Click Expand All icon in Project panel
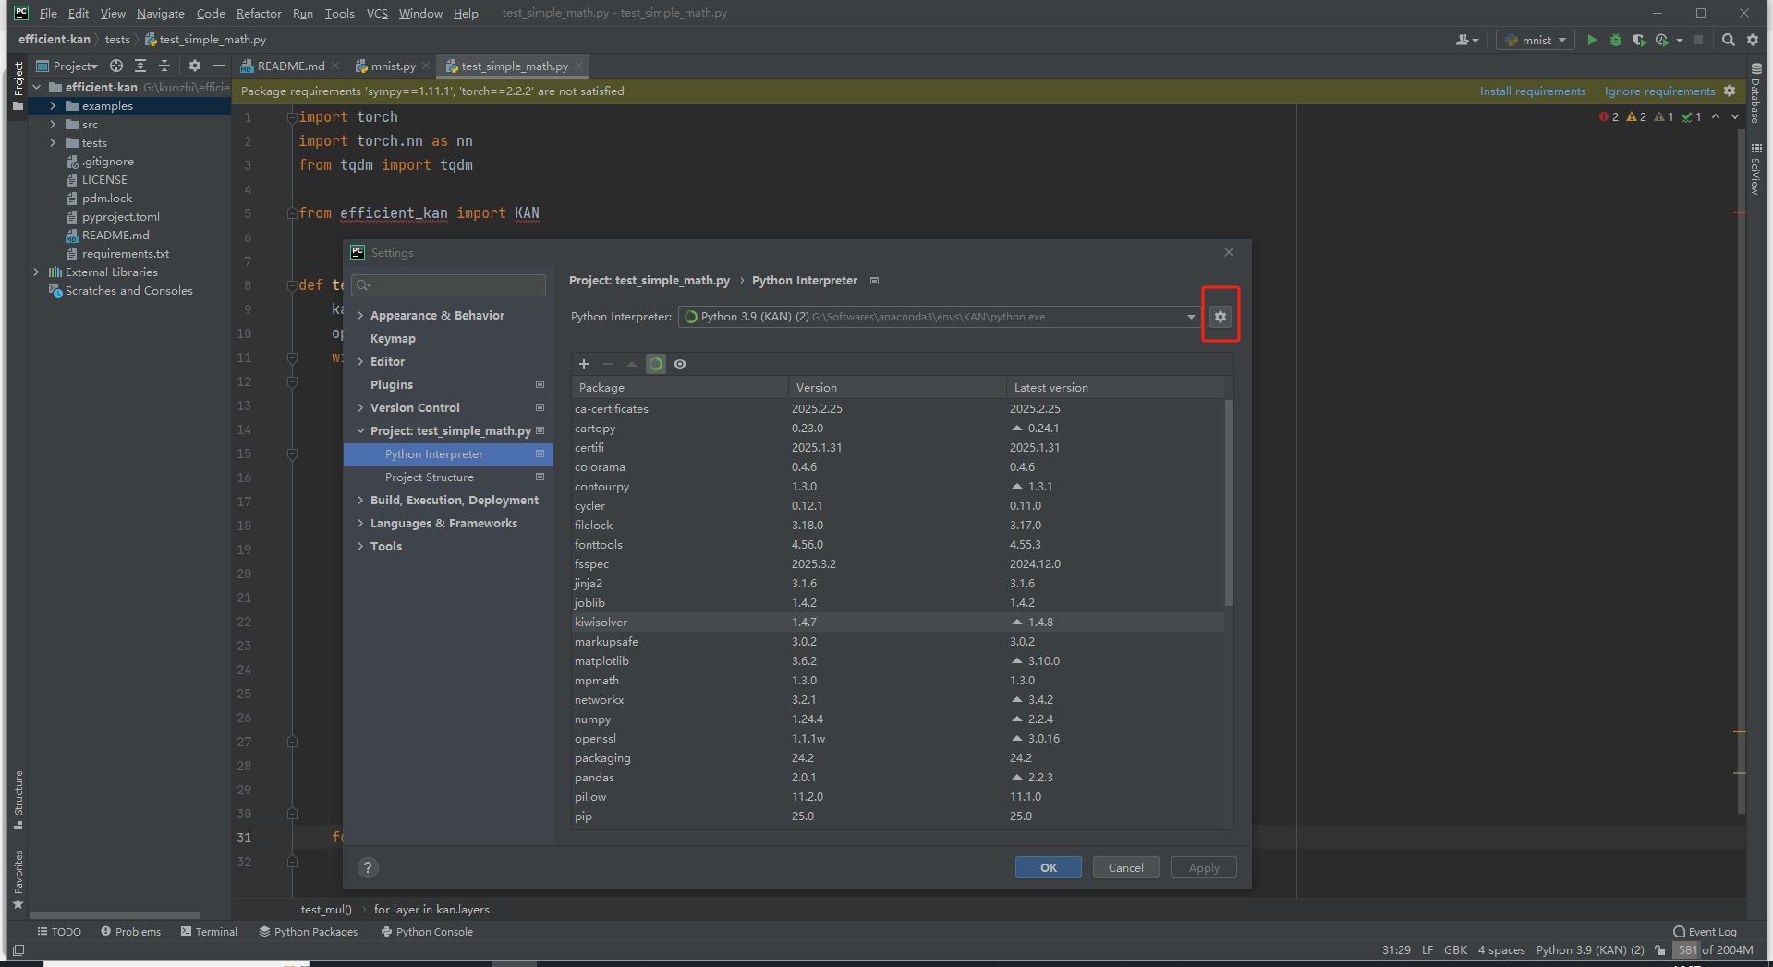This screenshot has width=1773, height=967. 140,66
